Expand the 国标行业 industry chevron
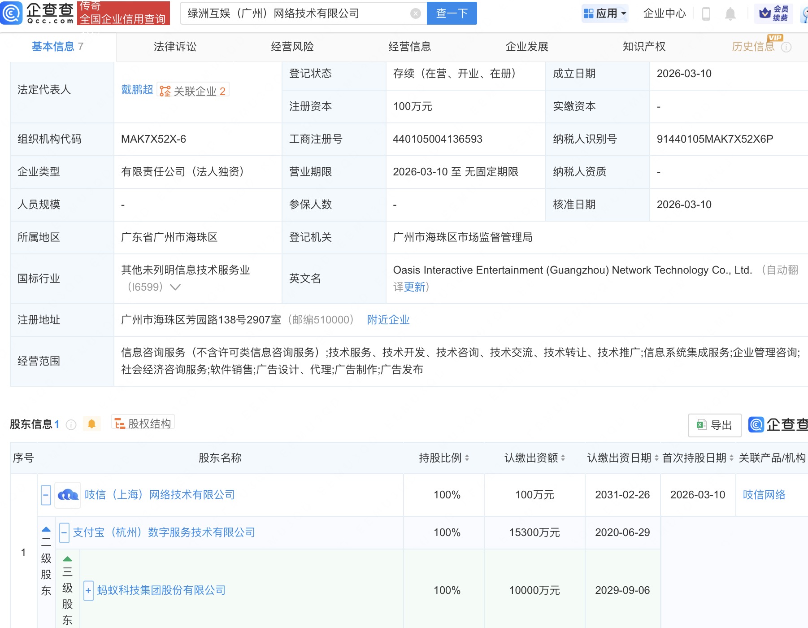808x628 pixels. click(175, 287)
